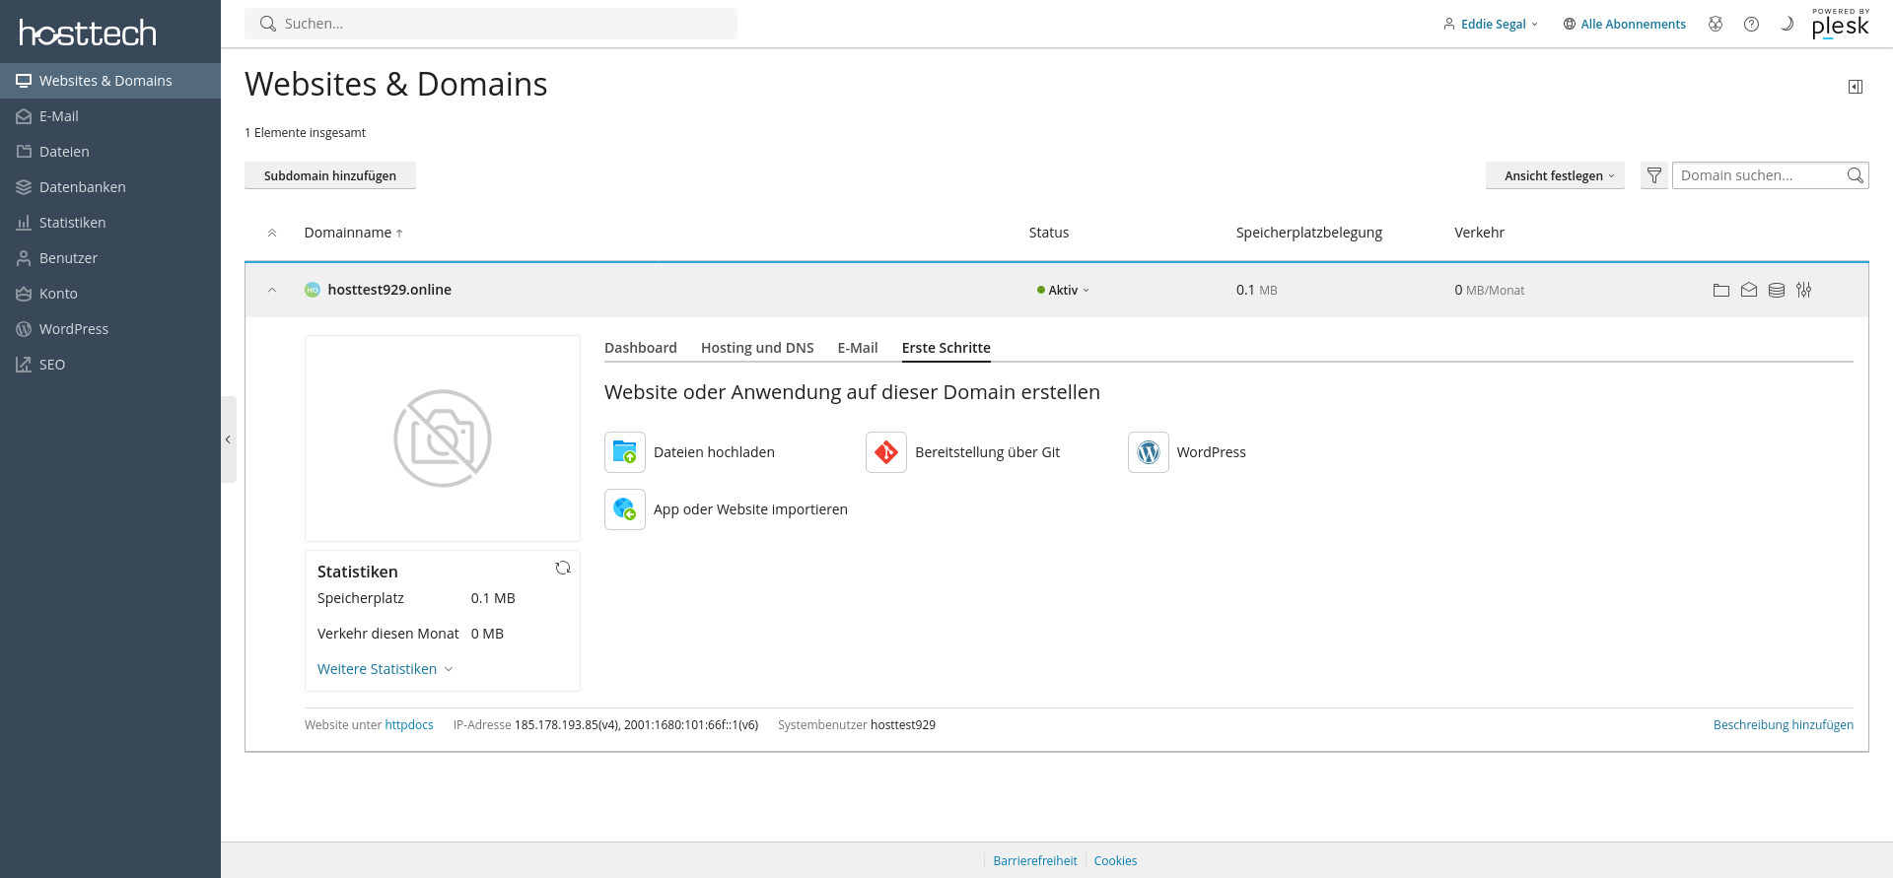Open E-Mail section in sidebar
The width and height of the screenshot is (1893, 878).
pyautogui.click(x=110, y=116)
